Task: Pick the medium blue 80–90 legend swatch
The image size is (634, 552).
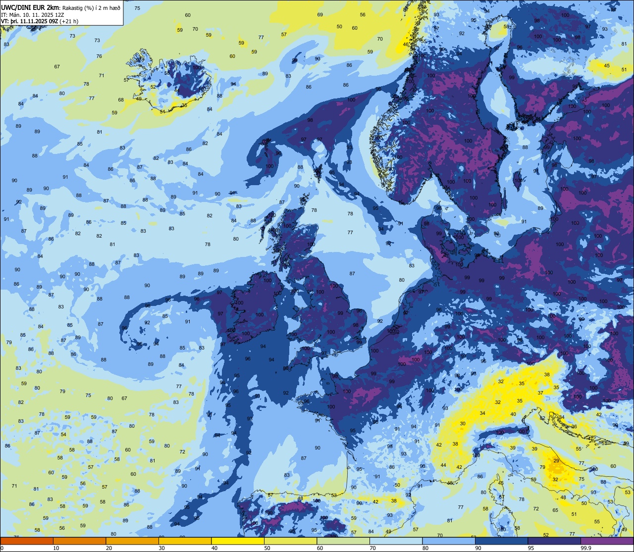Action: (449, 541)
